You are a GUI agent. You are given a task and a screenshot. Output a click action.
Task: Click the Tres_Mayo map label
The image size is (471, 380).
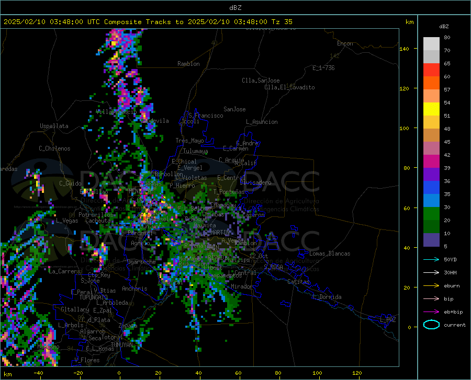click(189, 141)
